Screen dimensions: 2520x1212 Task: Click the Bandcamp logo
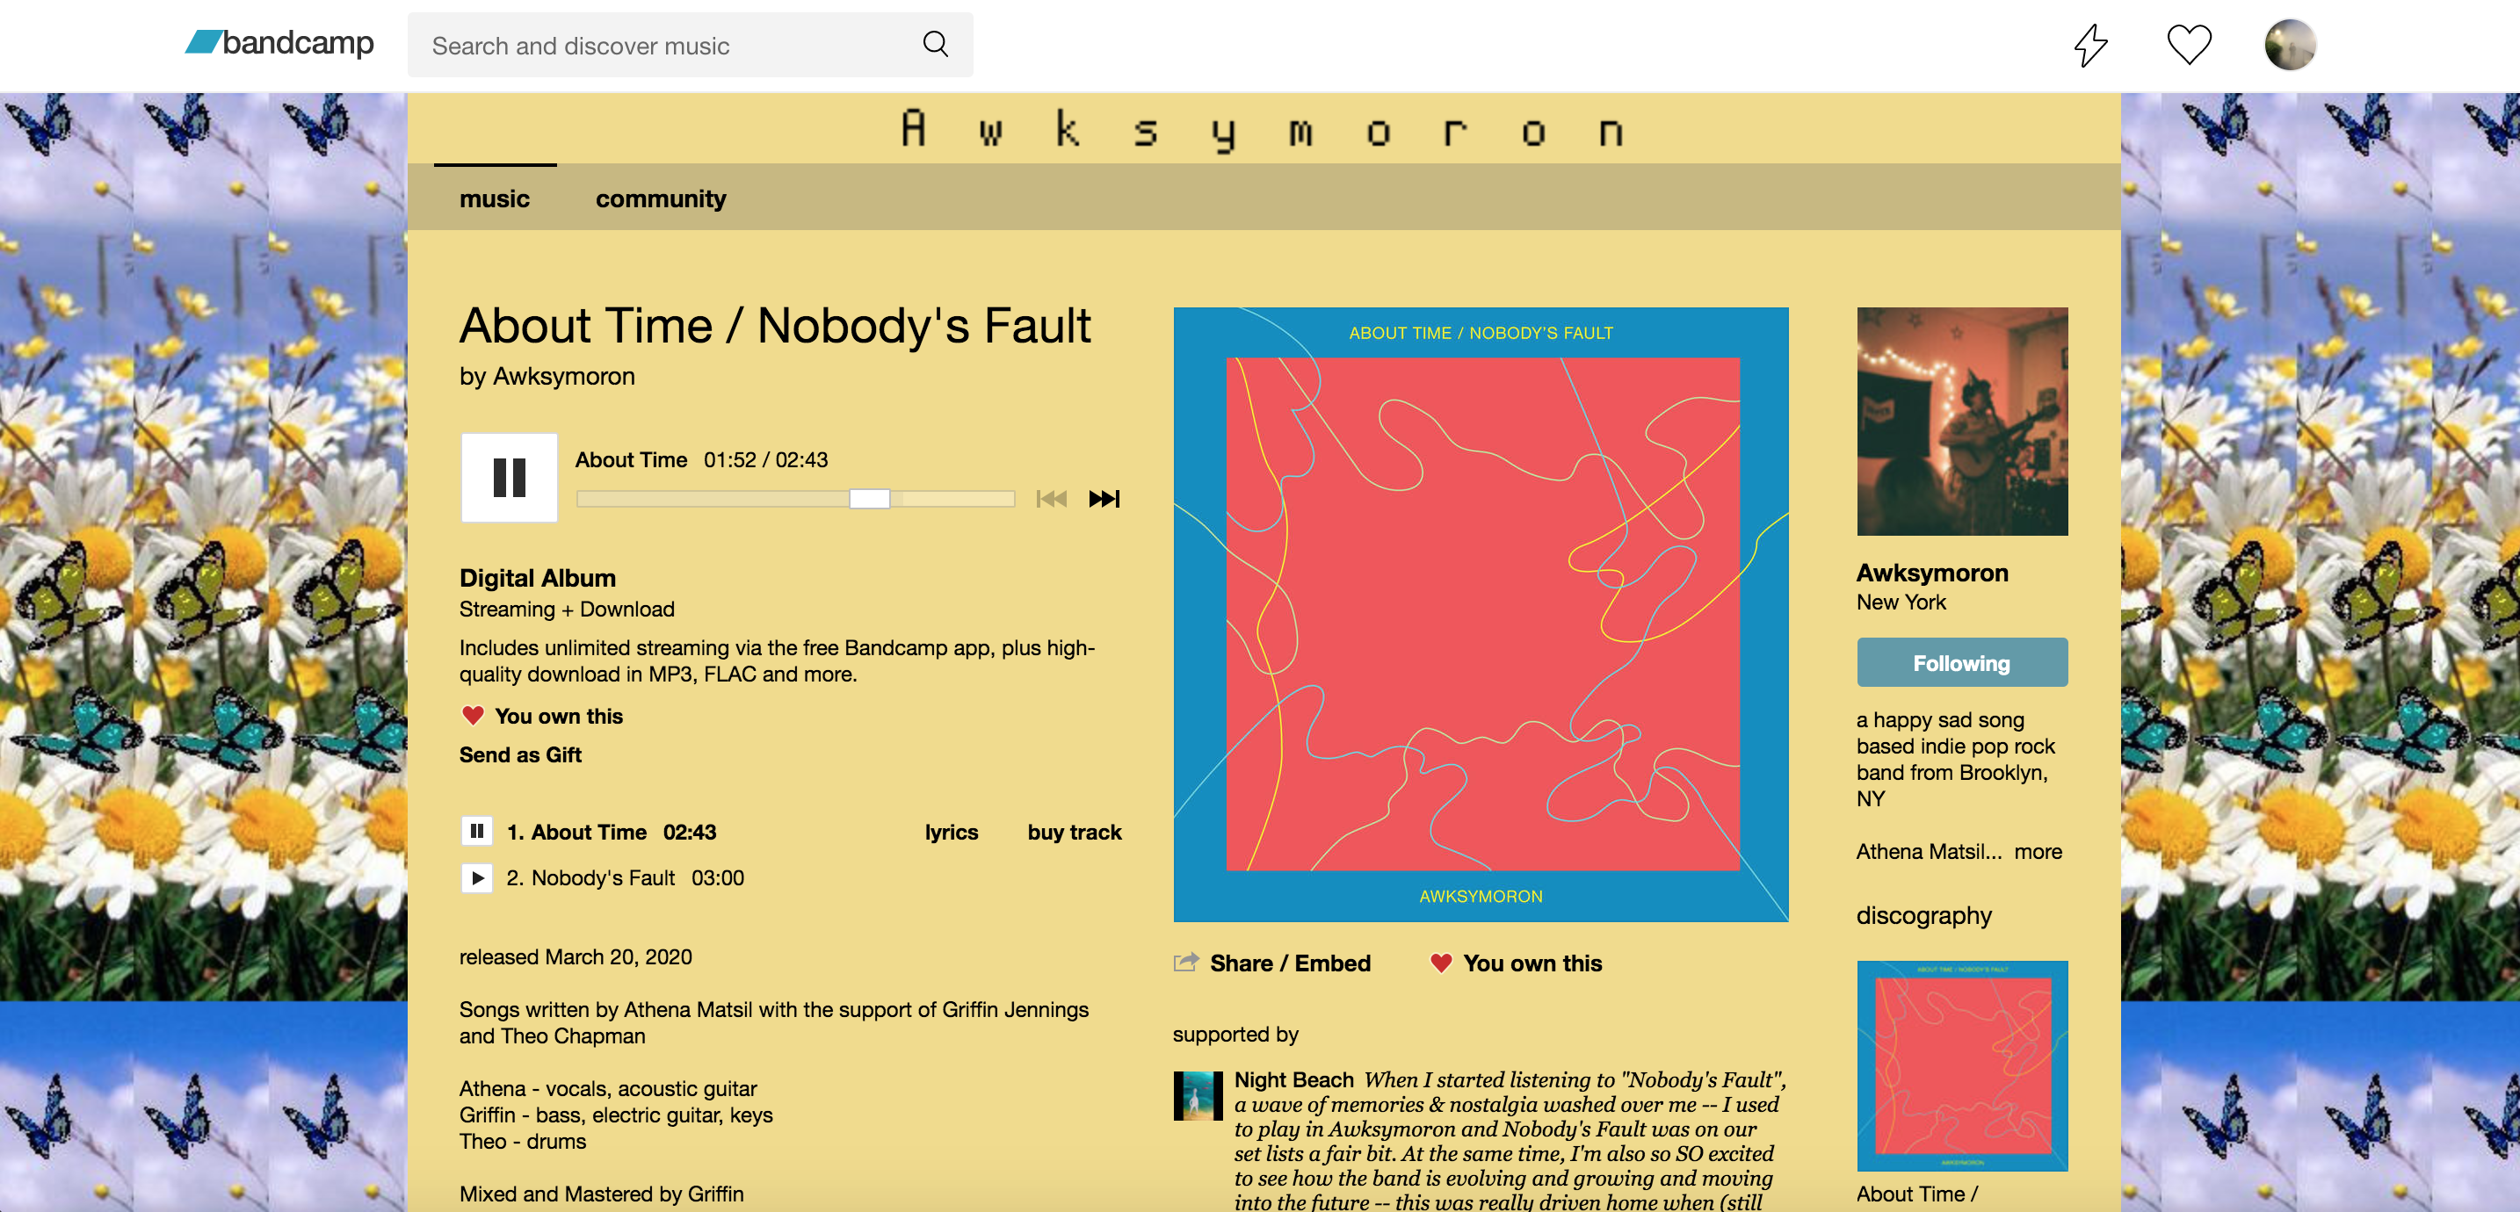279,43
